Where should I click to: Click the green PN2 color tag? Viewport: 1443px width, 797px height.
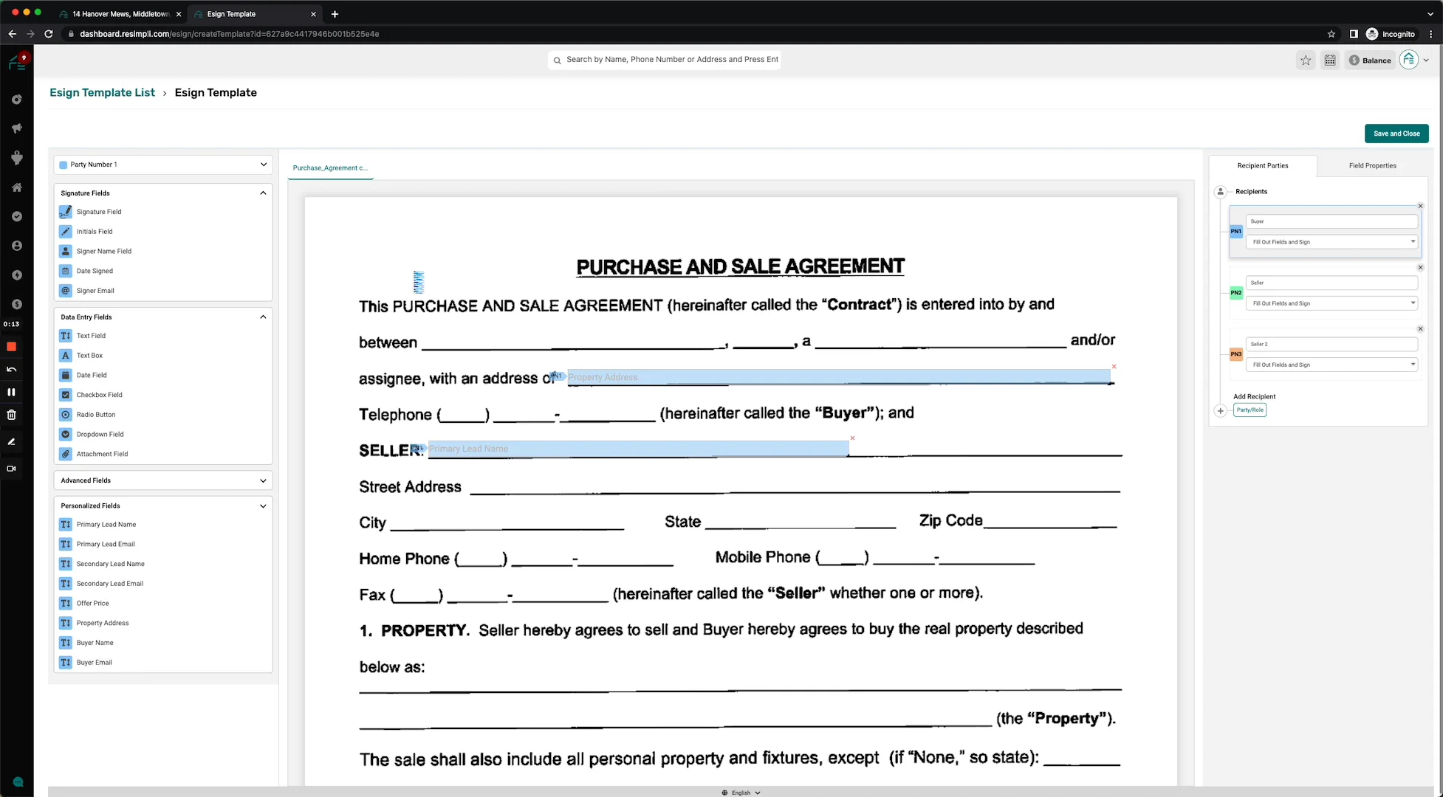(1235, 293)
